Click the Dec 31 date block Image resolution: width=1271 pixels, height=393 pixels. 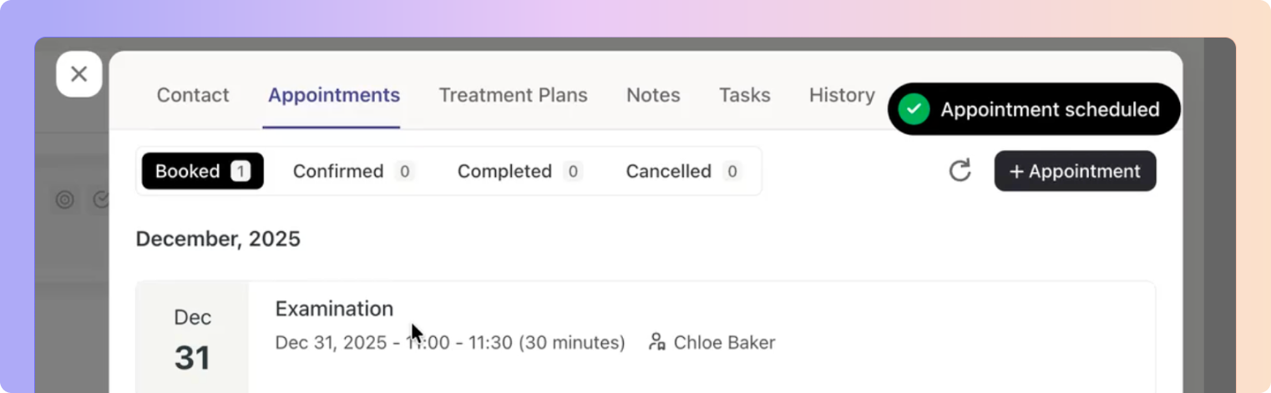(192, 340)
